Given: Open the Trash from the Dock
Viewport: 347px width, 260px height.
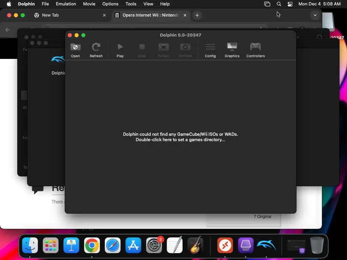Looking at the screenshot, I should (317, 245).
